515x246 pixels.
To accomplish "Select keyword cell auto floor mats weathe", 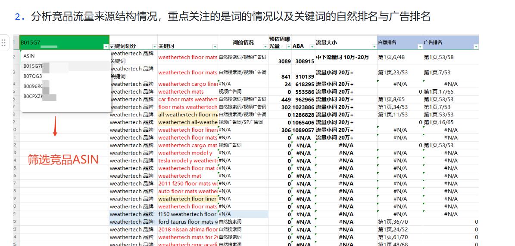I will [188, 191].
